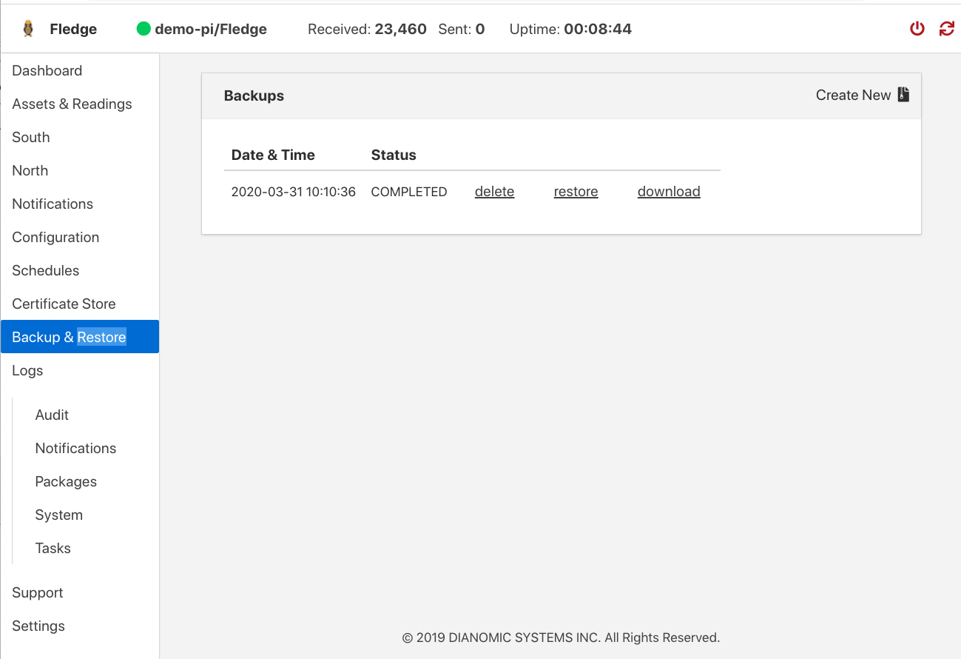The height and width of the screenshot is (659, 961).
Task: Open Configuration from the sidebar
Action: (55, 238)
